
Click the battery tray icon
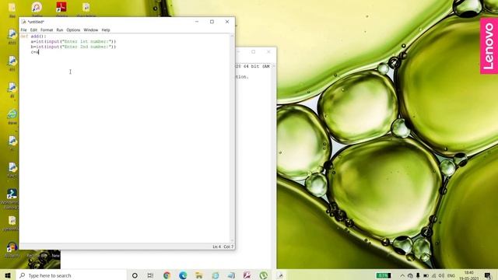426,275
